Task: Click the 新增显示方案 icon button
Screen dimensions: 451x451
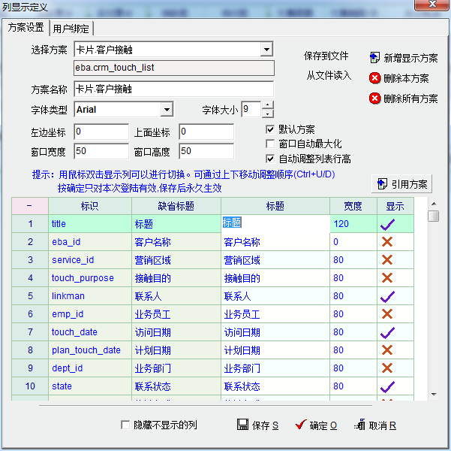Action: (374, 58)
